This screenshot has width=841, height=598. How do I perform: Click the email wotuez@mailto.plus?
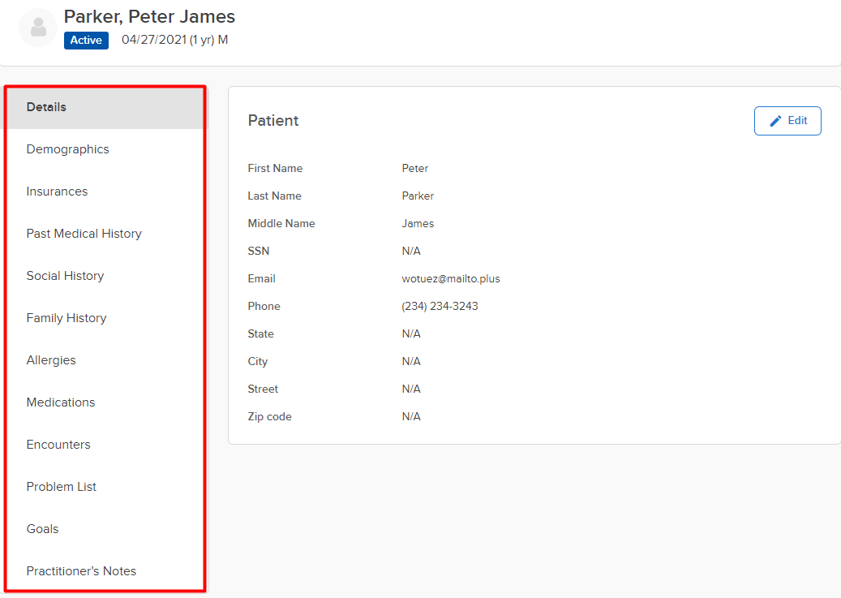pyautogui.click(x=451, y=278)
